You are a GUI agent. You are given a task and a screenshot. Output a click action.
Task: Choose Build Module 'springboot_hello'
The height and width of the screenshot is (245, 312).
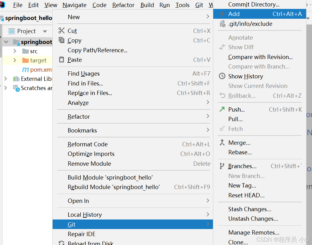coord(133,177)
